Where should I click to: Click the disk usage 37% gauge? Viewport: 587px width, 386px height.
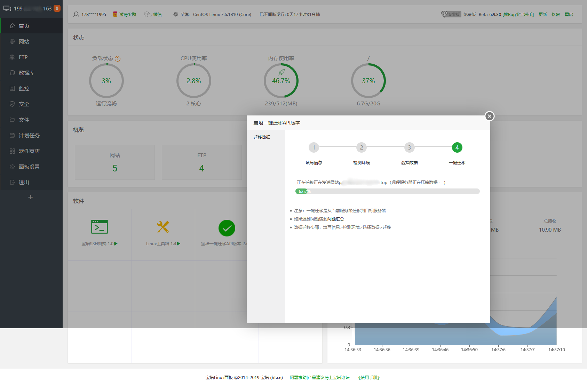(x=368, y=81)
